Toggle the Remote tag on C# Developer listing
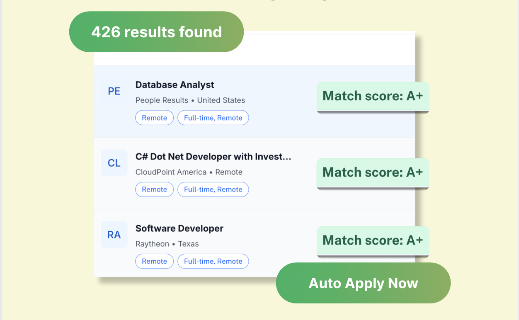 154,189
